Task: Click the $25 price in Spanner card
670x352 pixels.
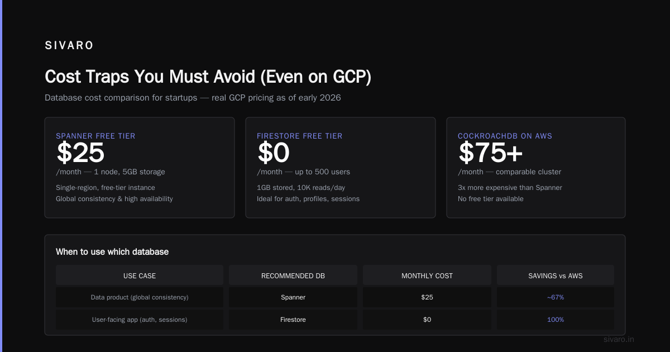Action: (80, 153)
